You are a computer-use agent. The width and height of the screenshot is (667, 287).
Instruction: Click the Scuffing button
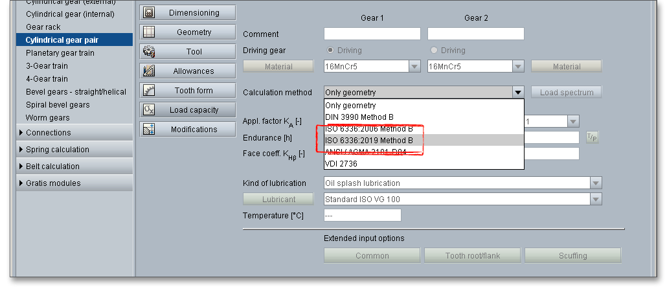pyautogui.click(x=572, y=256)
